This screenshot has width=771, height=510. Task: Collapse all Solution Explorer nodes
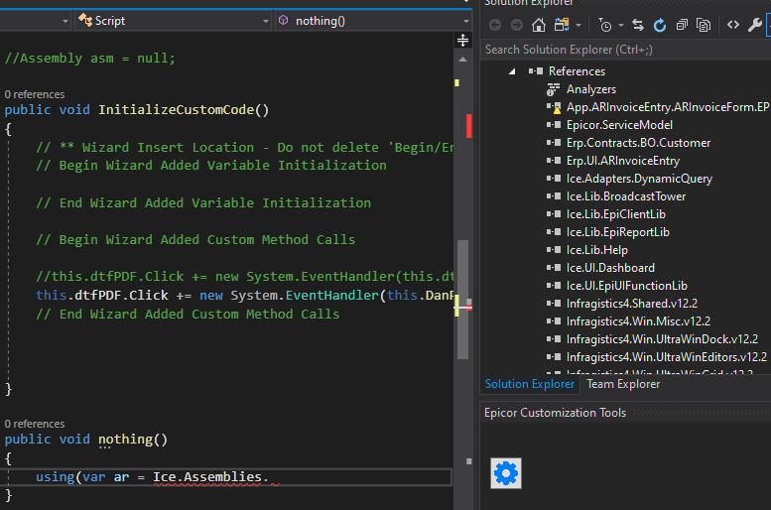click(x=682, y=25)
